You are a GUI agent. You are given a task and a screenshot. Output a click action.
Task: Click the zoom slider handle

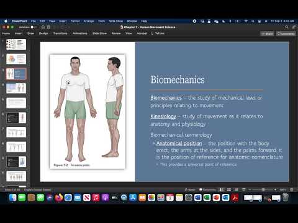[x=263, y=190]
